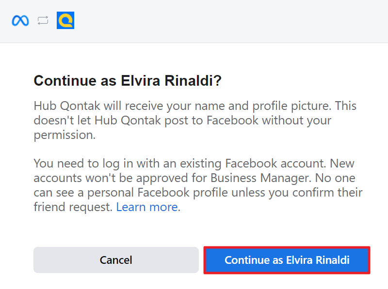
Task: Open the Learn more link
Action: [x=147, y=207]
